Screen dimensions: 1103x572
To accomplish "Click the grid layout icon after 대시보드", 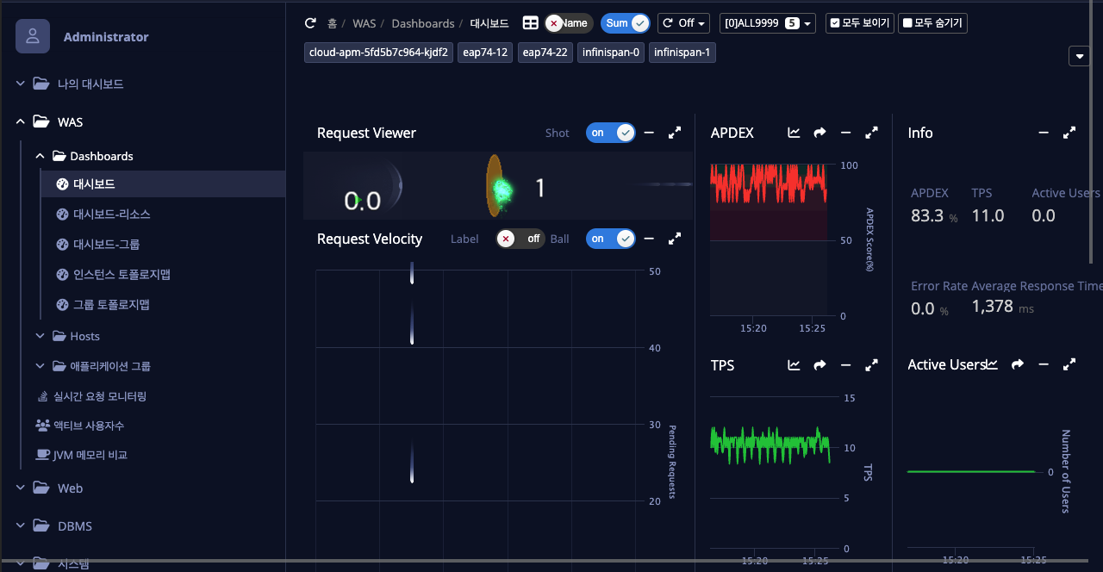I will 531,23.
